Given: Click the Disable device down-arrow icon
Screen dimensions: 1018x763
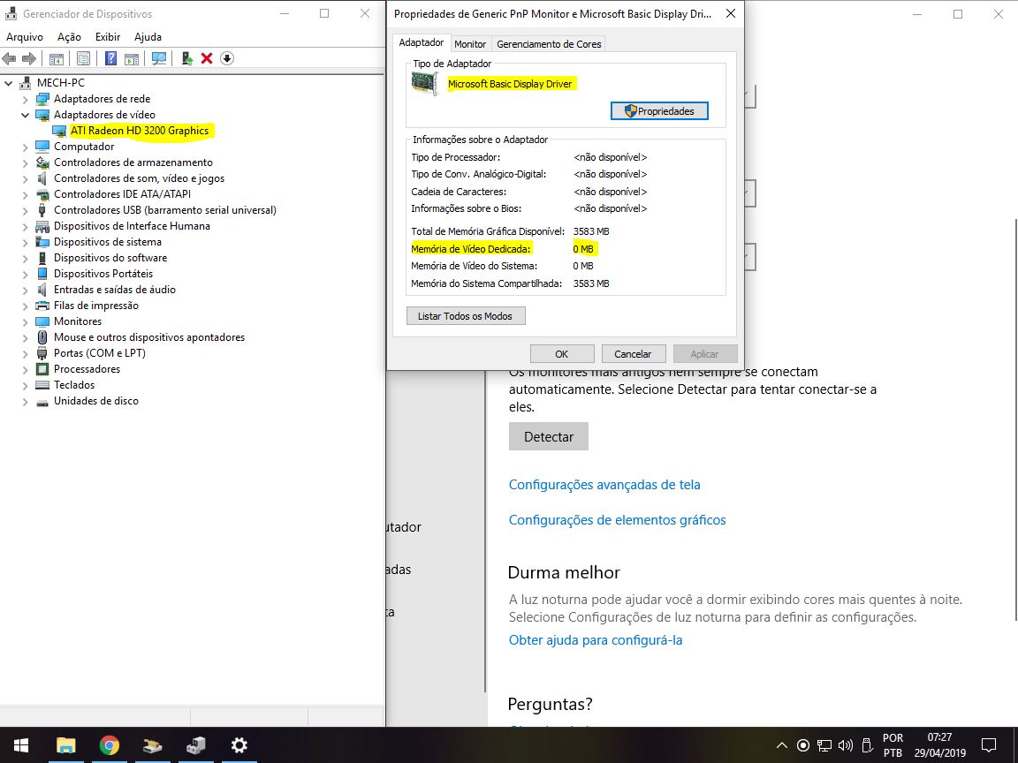Looking at the screenshot, I should [226, 58].
